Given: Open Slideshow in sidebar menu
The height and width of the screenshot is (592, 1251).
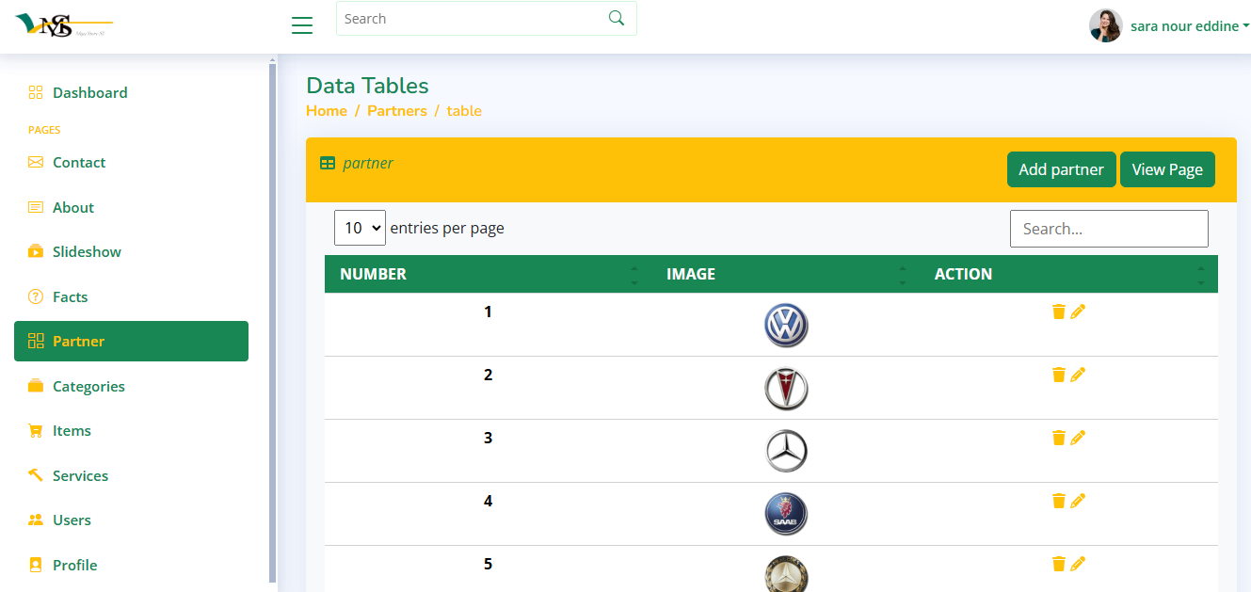Looking at the screenshot, I should click(87, 251).
